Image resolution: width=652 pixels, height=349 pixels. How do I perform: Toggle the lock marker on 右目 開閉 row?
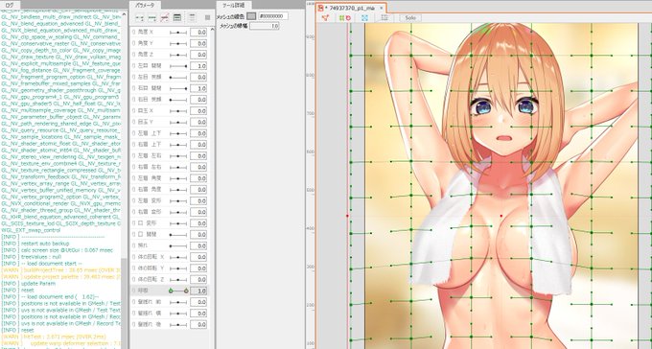click(x=133, y=88)
